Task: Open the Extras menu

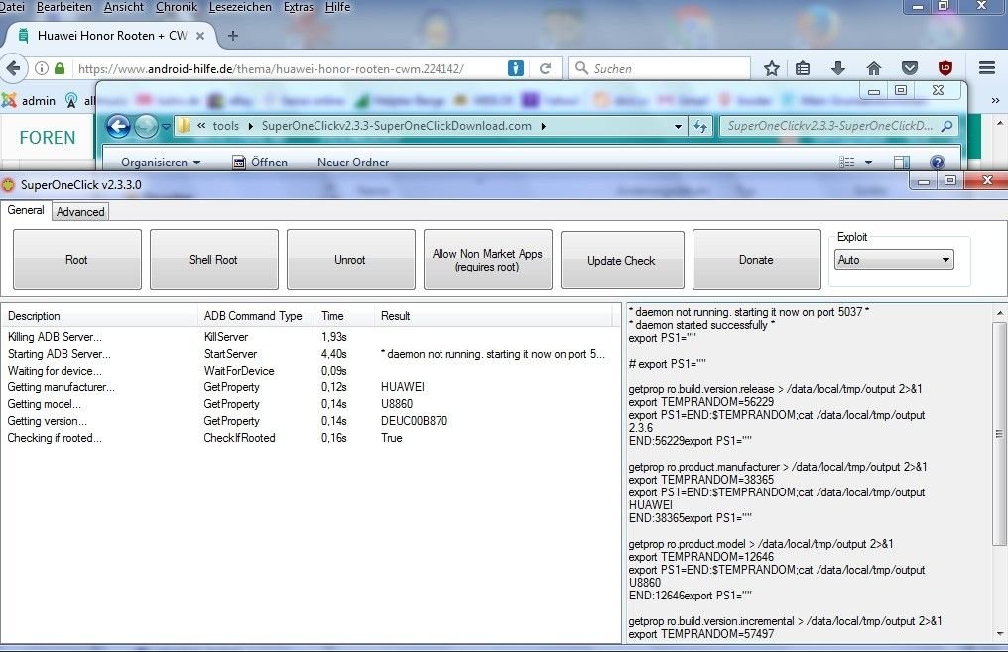Action: point(299,7)
